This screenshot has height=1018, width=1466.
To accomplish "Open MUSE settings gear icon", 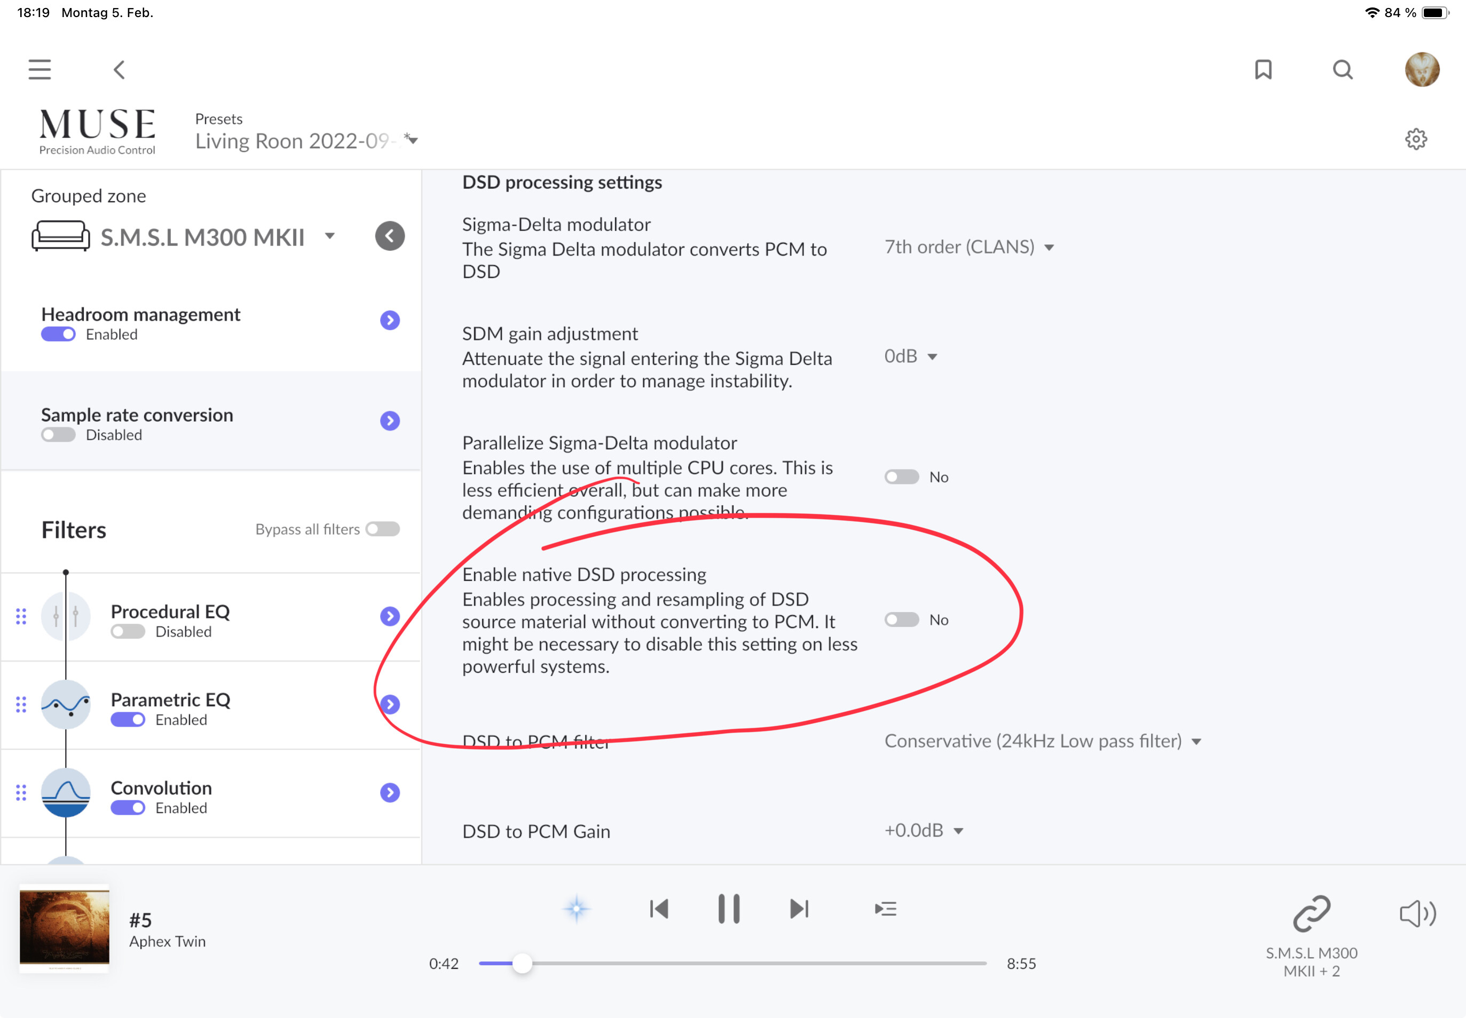I will [x=1416, y=139].
